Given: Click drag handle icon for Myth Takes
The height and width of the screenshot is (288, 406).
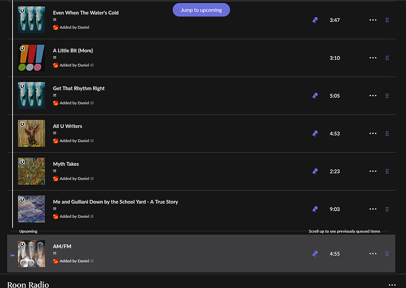Looking at the screenshot, I should pos(387,171).
